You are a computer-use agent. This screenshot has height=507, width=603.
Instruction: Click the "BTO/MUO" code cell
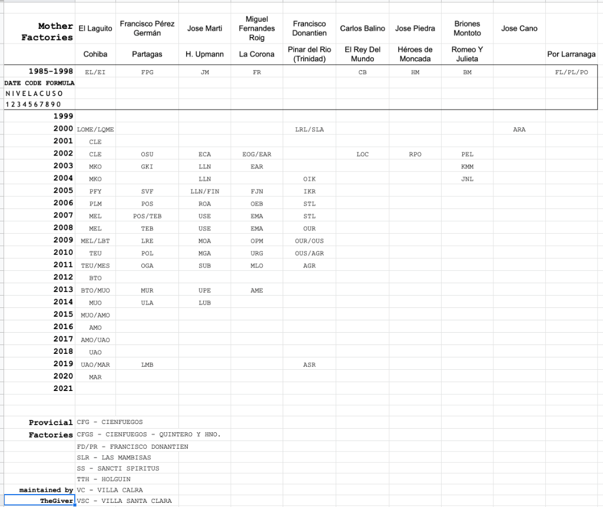(95, 290)
